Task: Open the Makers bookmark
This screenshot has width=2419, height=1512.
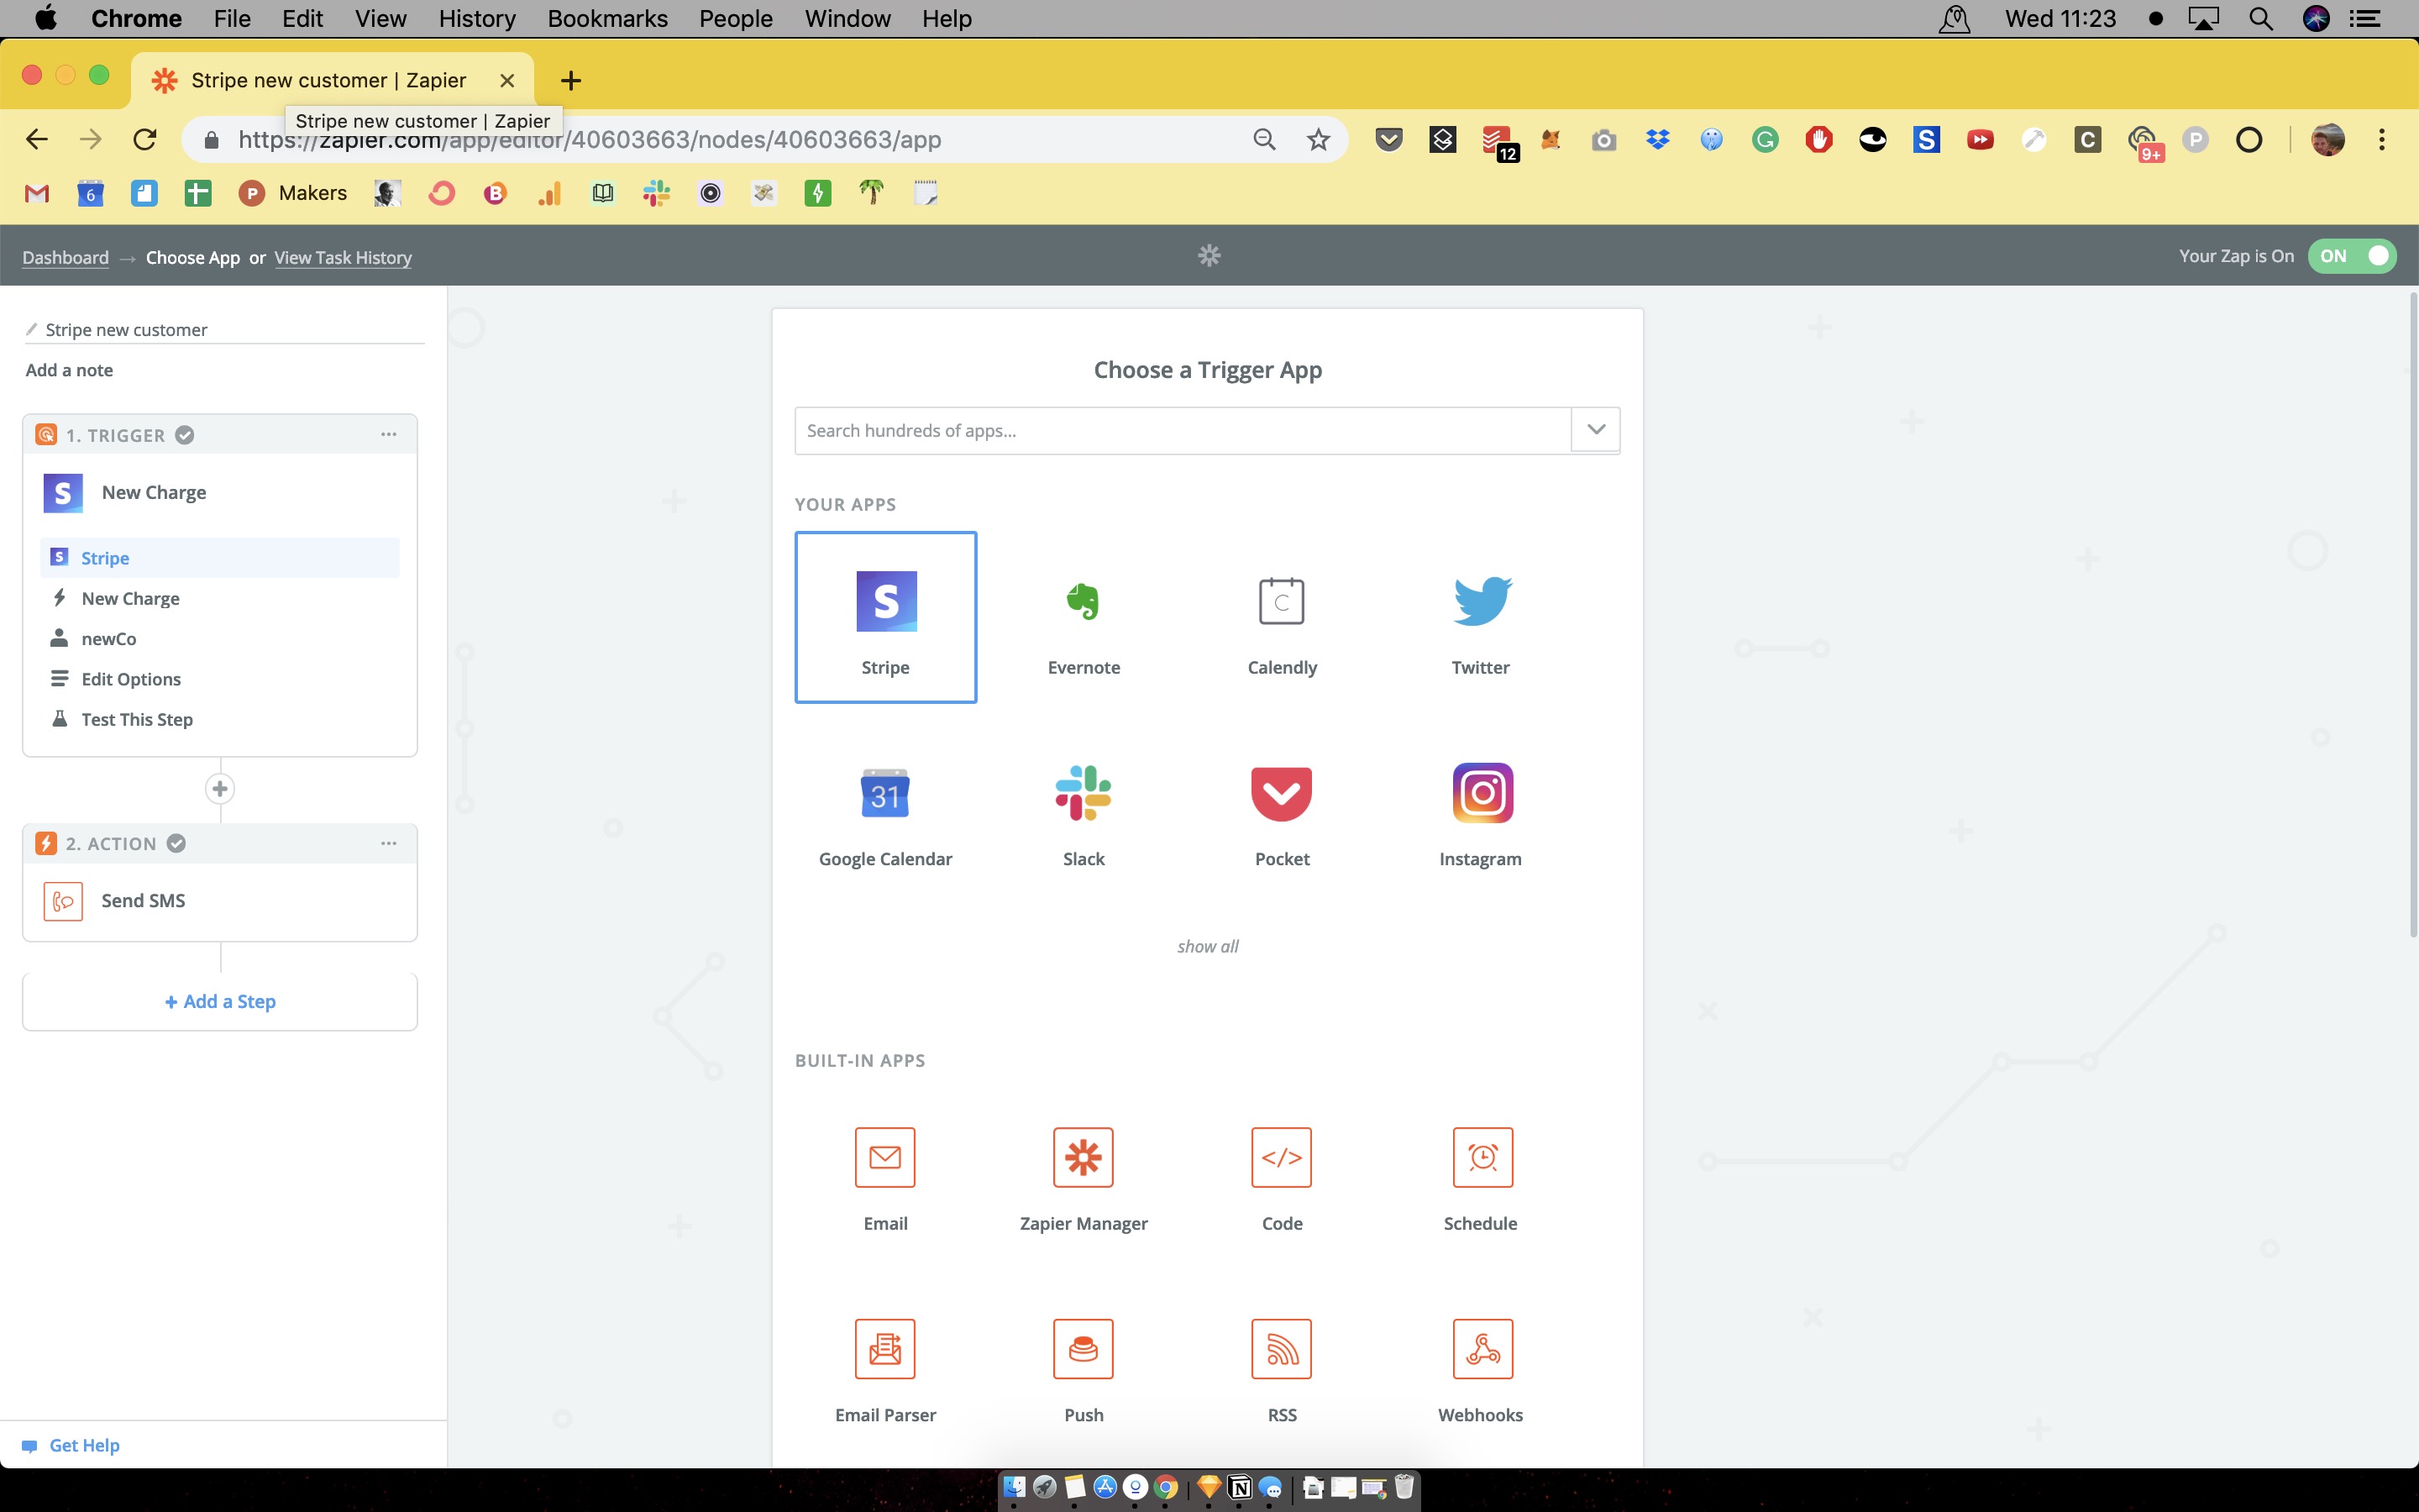Action: point(293,194)
